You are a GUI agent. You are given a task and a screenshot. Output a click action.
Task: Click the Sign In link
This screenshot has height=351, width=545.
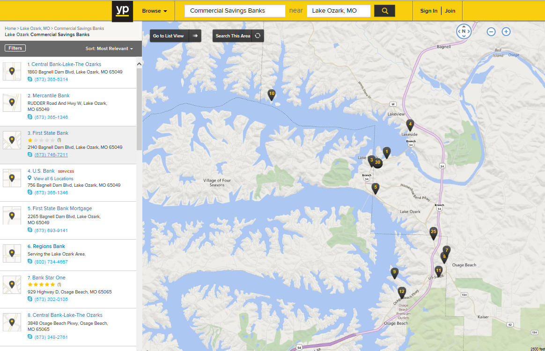428,11
